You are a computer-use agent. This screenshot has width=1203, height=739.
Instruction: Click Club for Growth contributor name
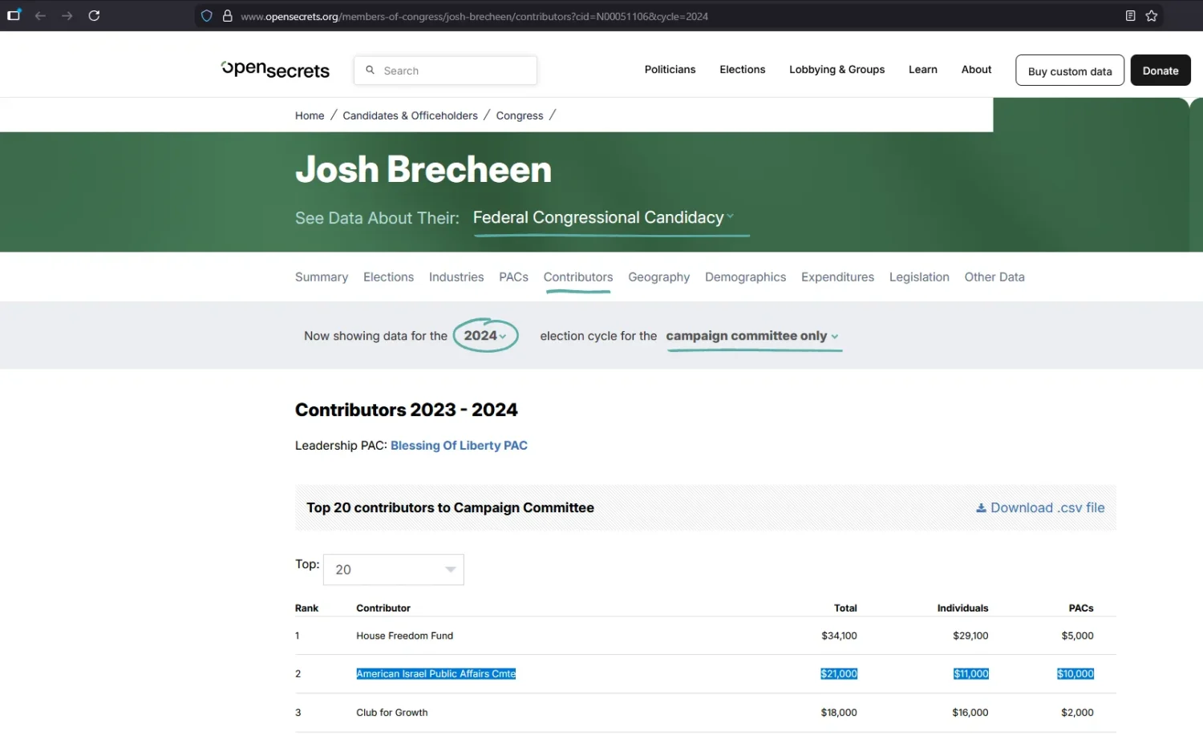tap(391, 713)
